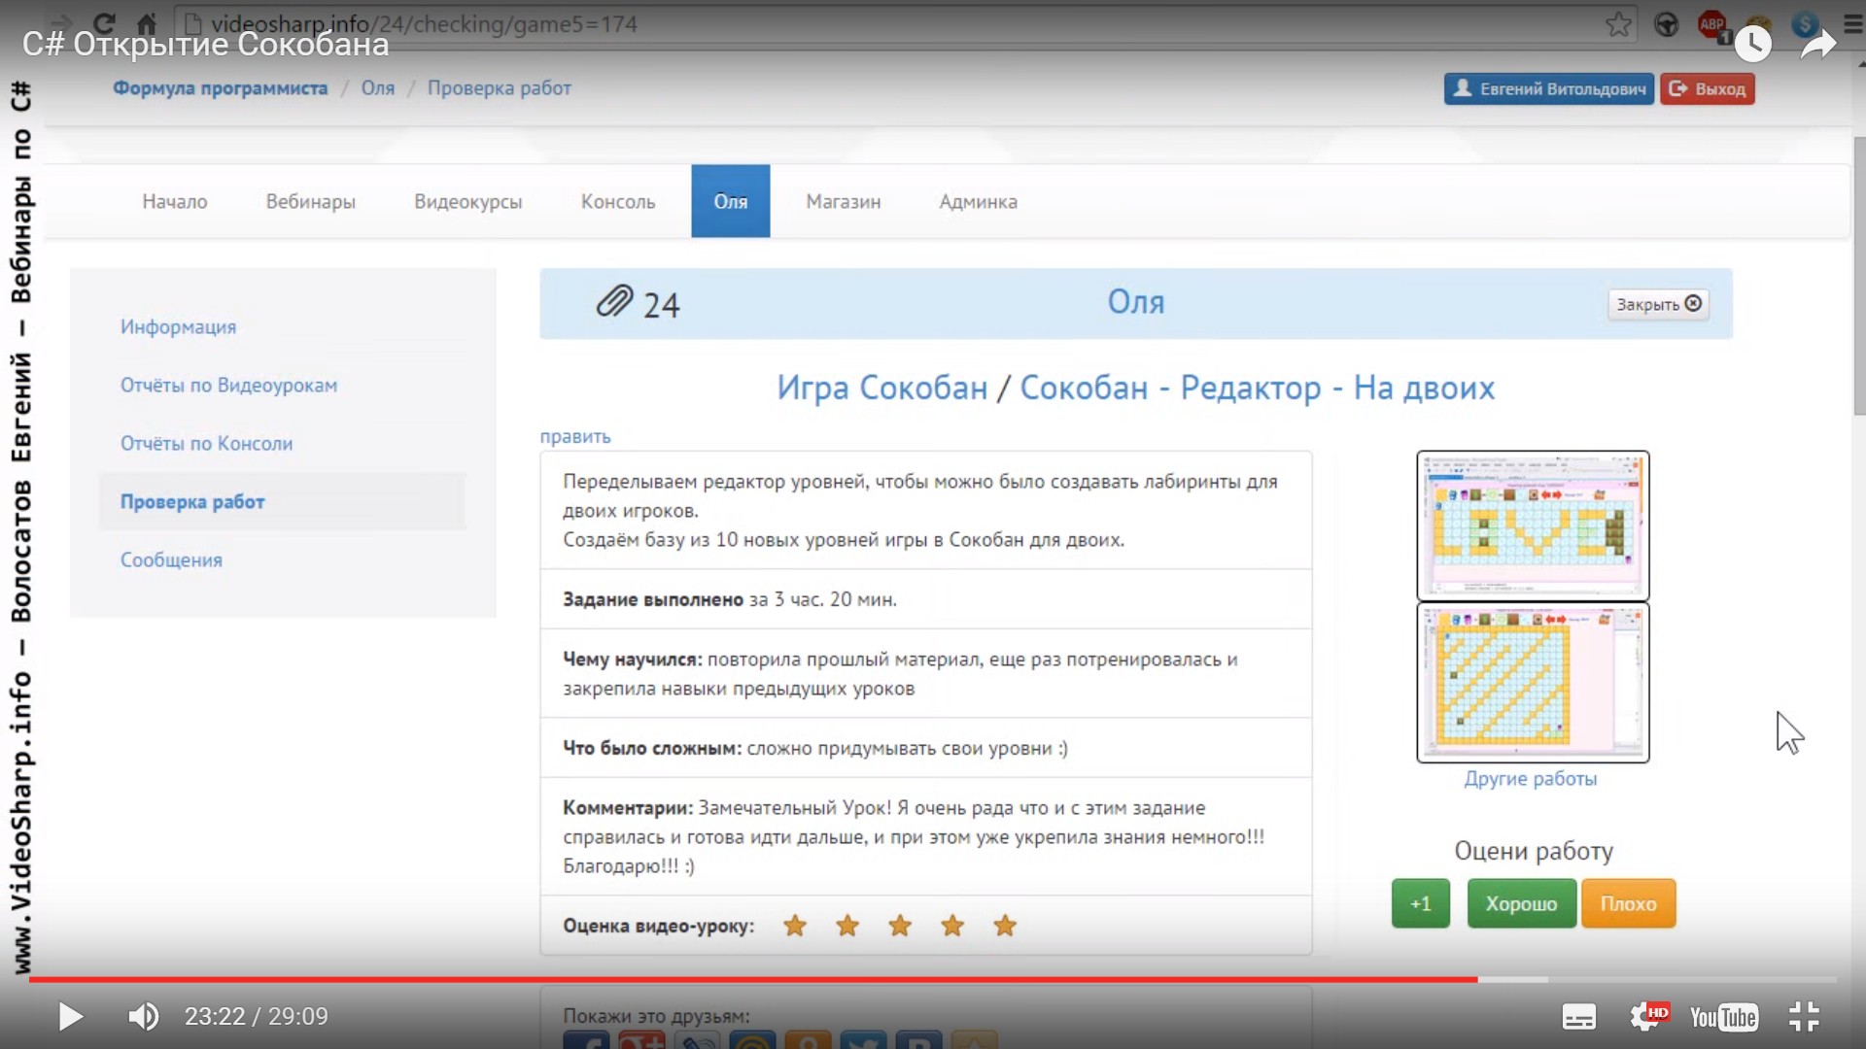Open the Игра Сокобан course link
The height and width of the screenshot is (1049, 1866).
[x=882, y=388]
